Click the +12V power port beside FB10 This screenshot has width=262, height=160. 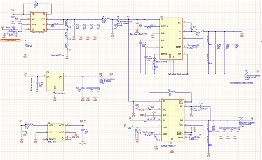[252, 118]
